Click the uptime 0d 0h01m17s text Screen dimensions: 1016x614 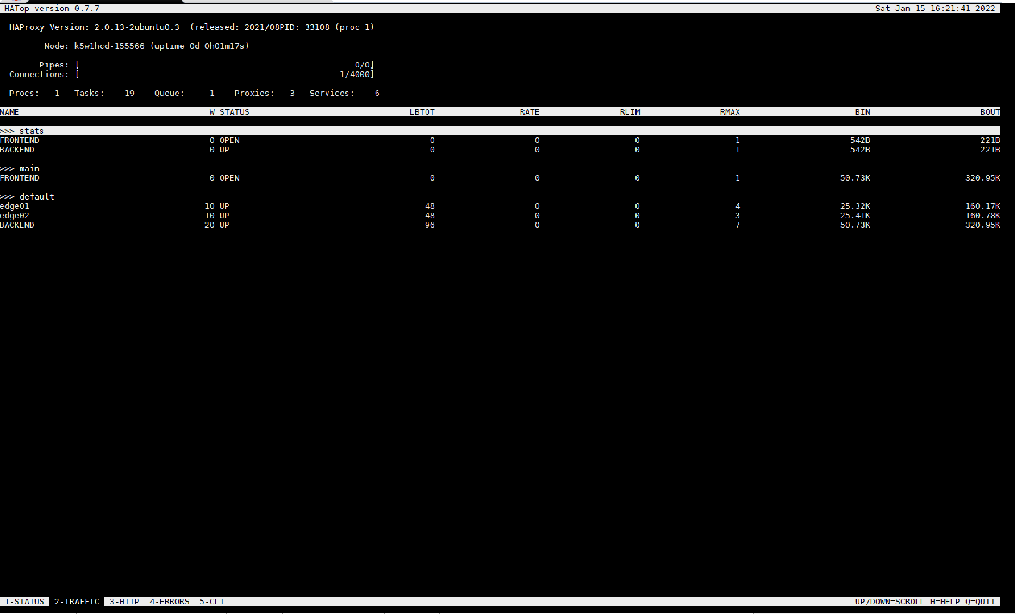pyautogui.click(x=200, y=46)
